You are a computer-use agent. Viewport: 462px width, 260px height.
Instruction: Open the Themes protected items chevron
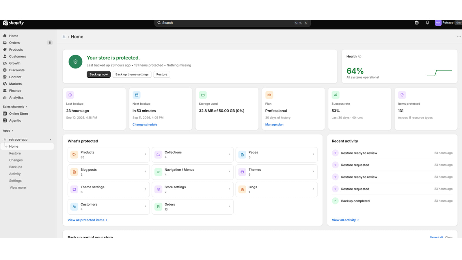[313, 172]
